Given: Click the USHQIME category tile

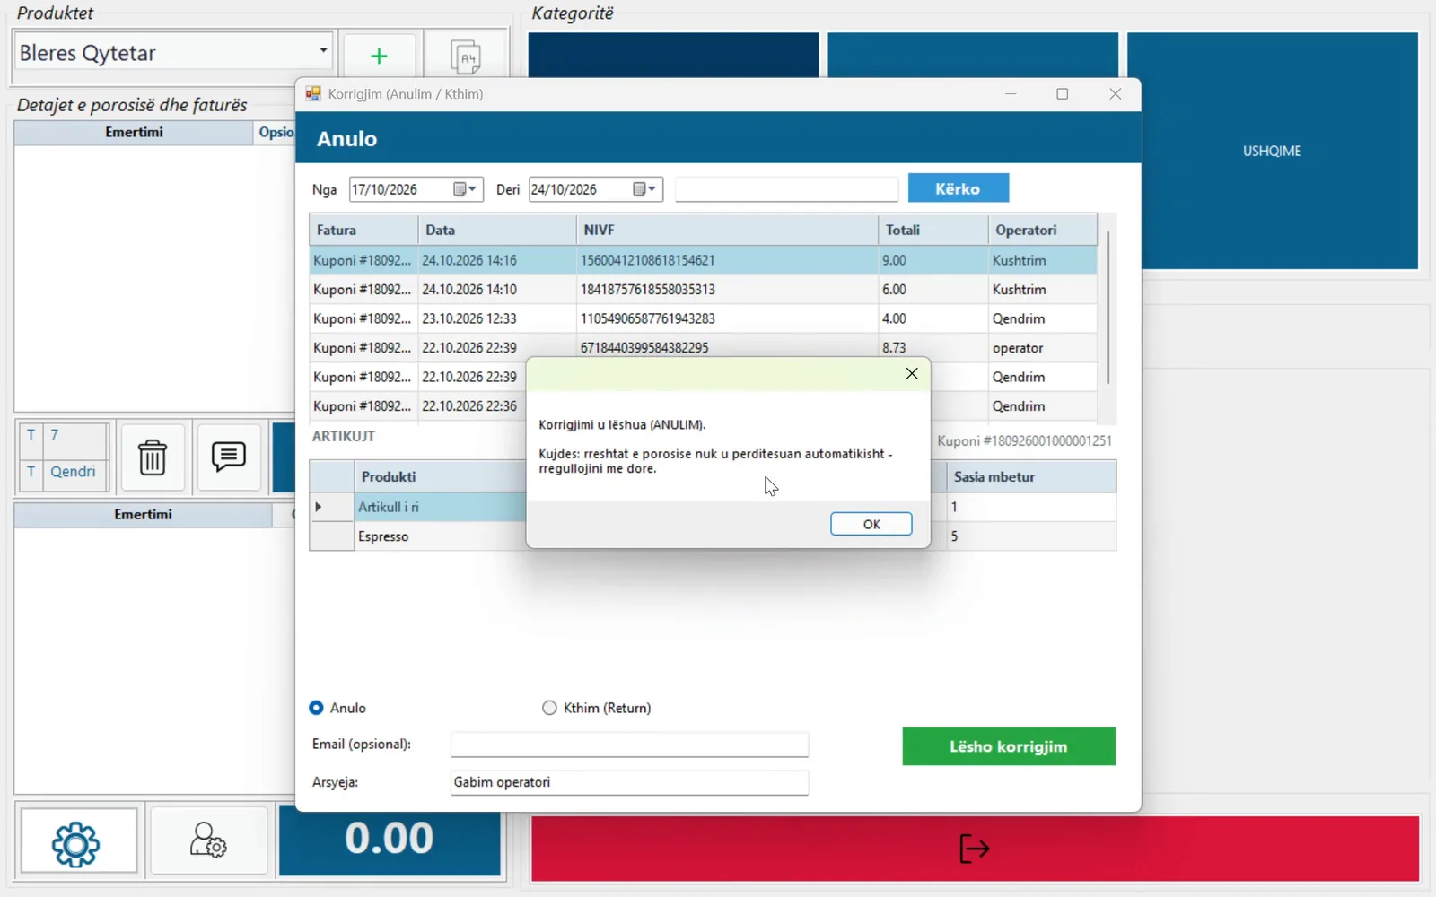Looking at the screenshot, I should coord(1272,151).
